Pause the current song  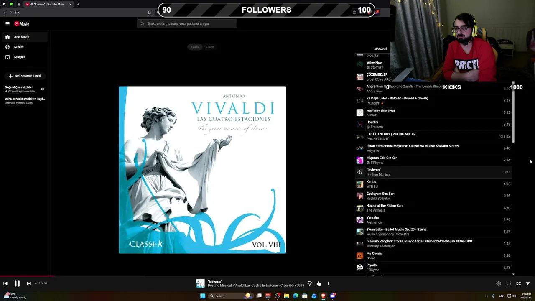coord(17,283)
